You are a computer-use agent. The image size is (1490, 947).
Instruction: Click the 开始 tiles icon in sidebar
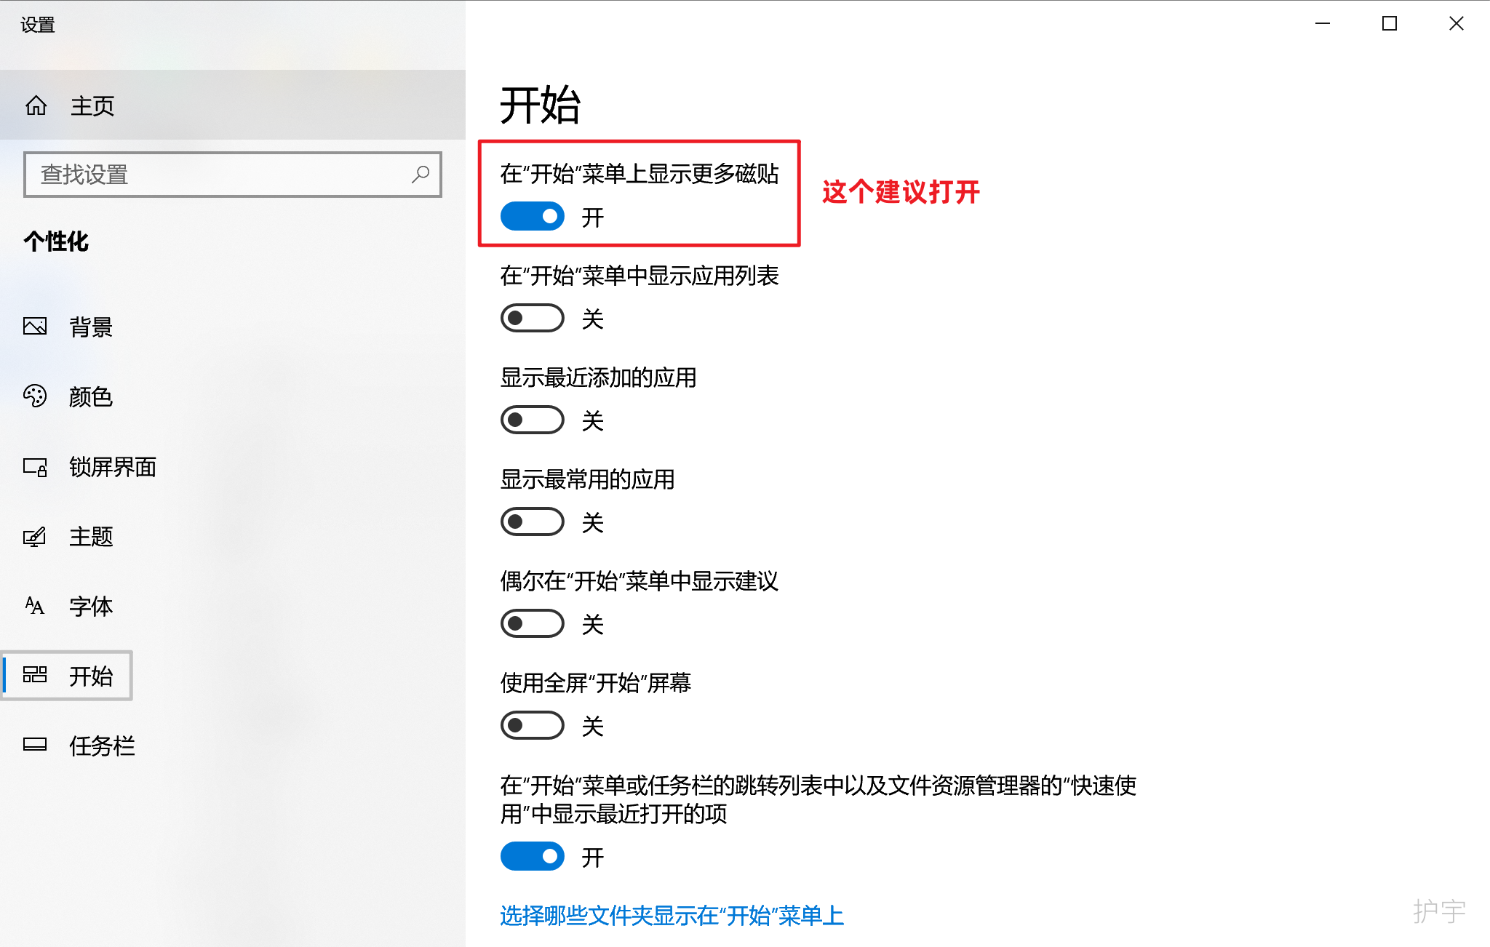pos(35,675)
